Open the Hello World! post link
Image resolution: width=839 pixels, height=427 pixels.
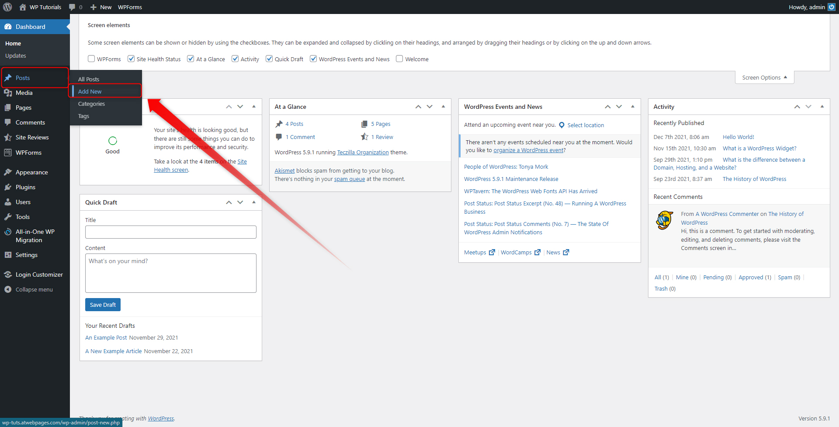[738, 137]
